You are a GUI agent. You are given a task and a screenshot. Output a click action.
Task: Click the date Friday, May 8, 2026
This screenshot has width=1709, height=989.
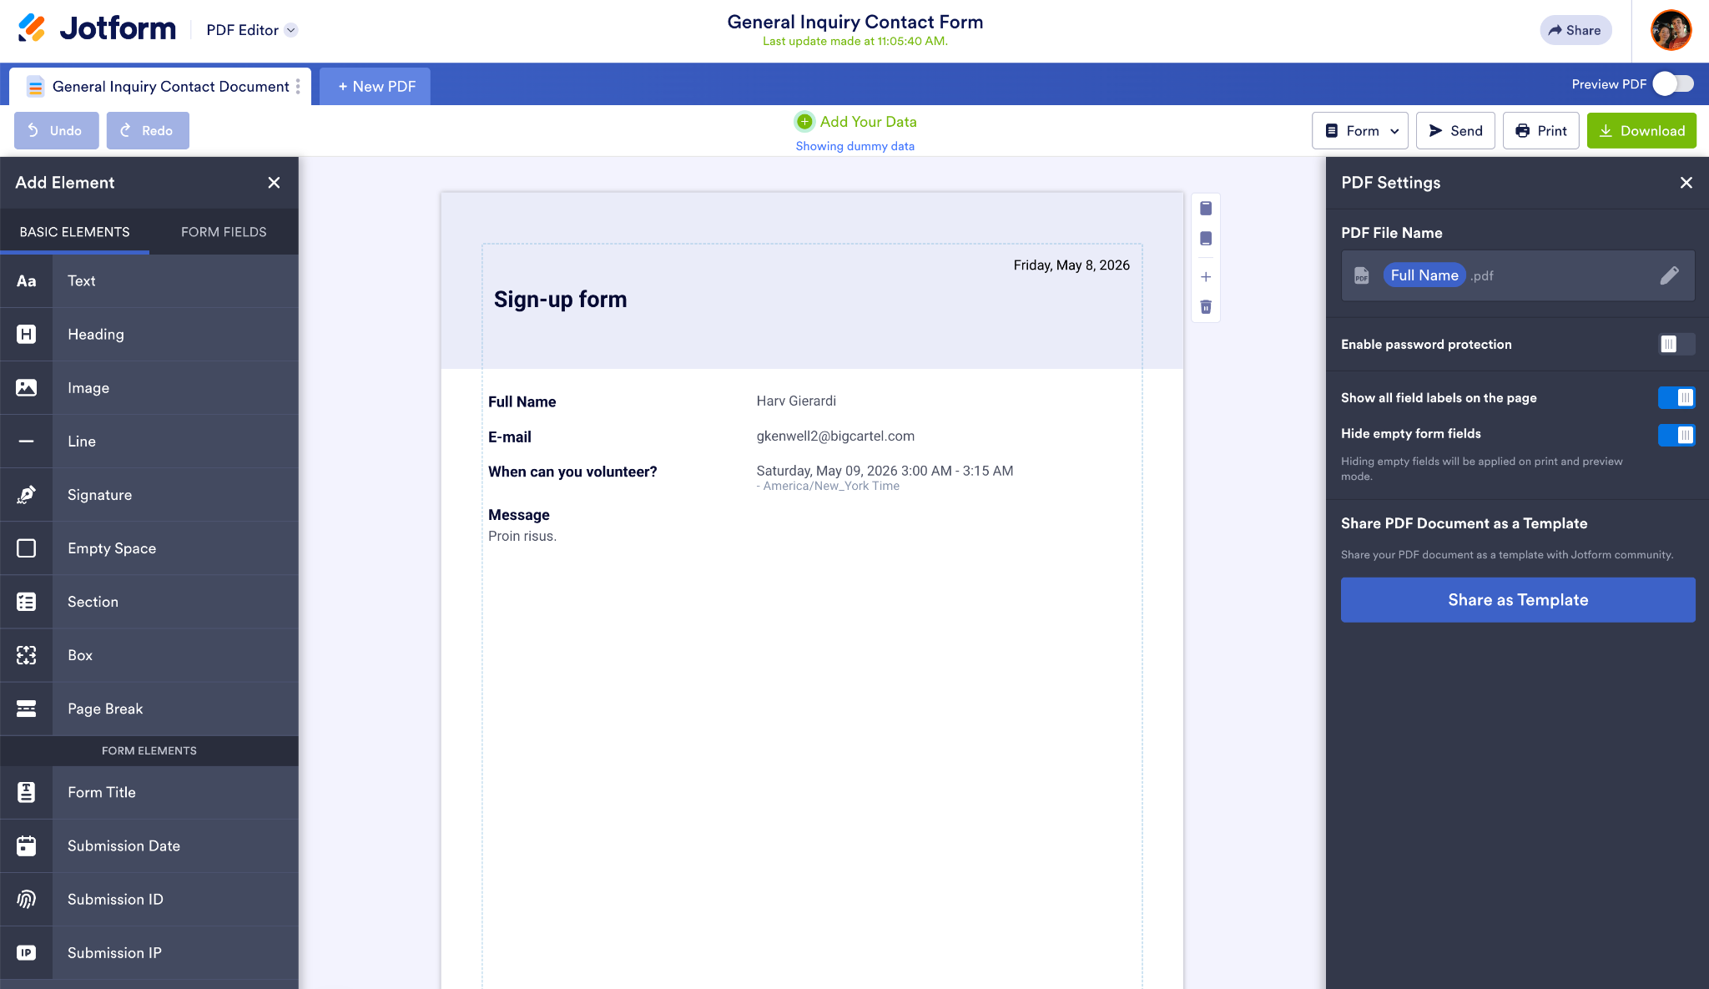[1071, 265]
